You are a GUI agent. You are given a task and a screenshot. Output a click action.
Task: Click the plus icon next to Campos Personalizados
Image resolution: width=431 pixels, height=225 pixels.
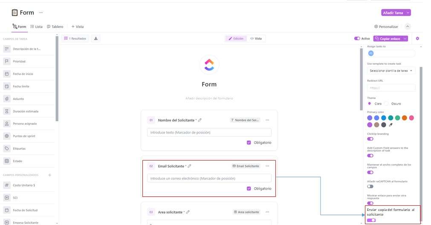coord(49,175)
